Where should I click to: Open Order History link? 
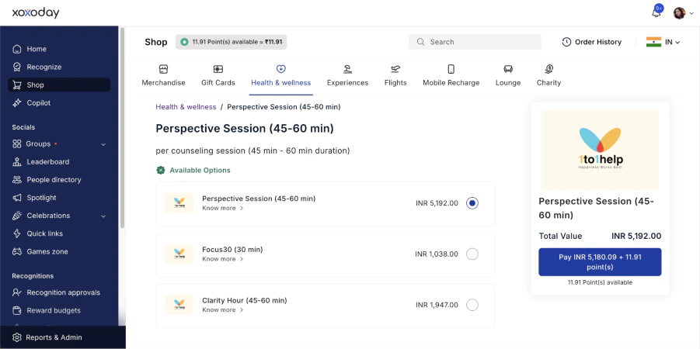pos(591,42)
